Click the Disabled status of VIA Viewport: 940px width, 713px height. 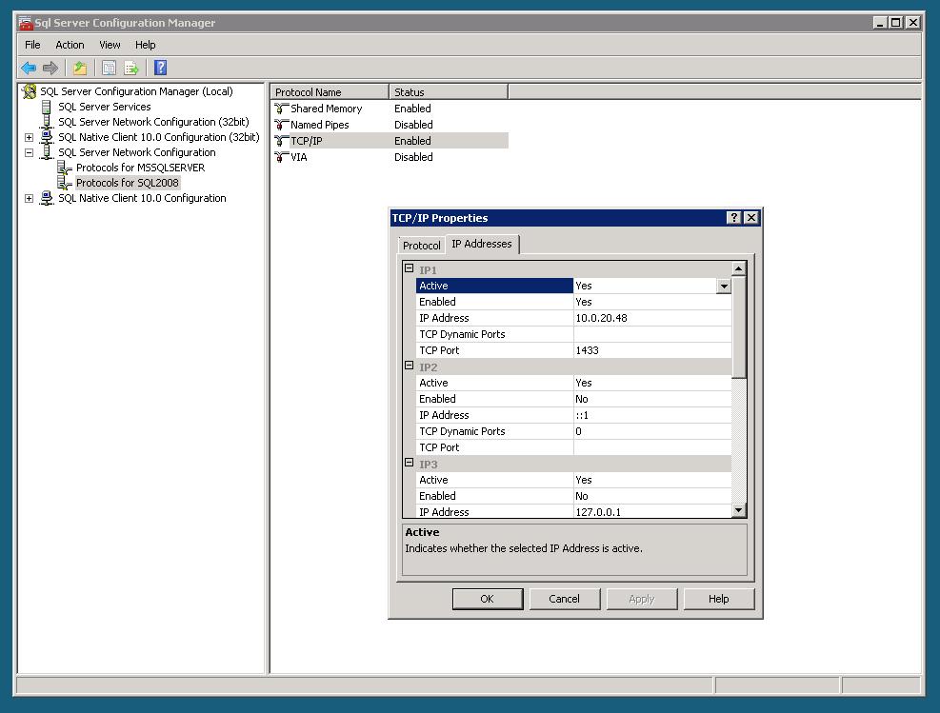pyautogui.click(x=413, y=157)
